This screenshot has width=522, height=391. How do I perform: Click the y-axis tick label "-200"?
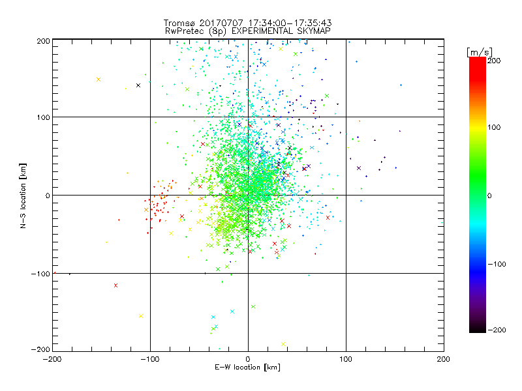pyautogui.click(x=40, y=349)
